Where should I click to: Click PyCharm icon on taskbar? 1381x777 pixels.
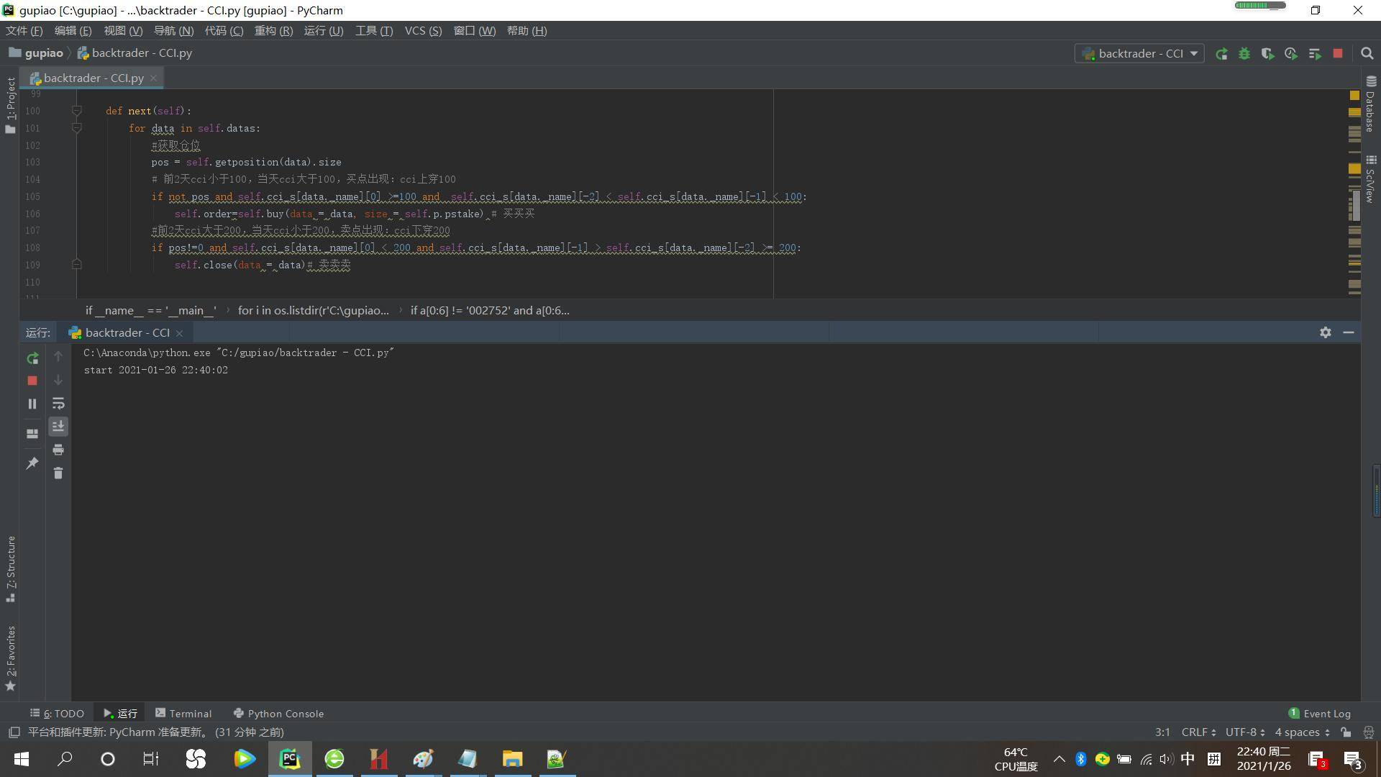290,759
